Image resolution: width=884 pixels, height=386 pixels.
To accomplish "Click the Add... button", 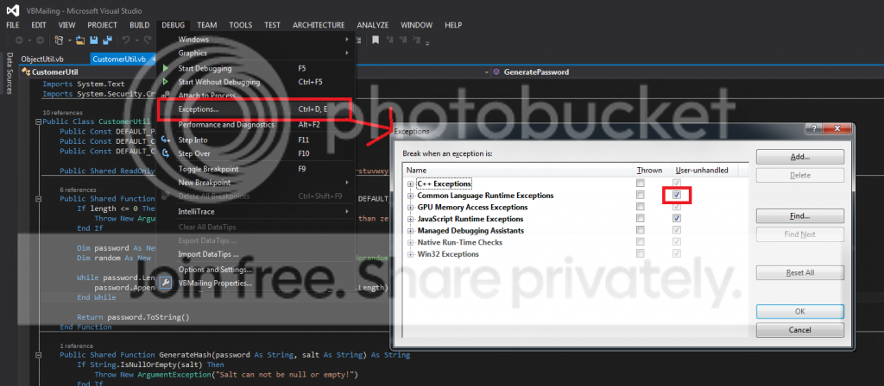I will 800,157.
